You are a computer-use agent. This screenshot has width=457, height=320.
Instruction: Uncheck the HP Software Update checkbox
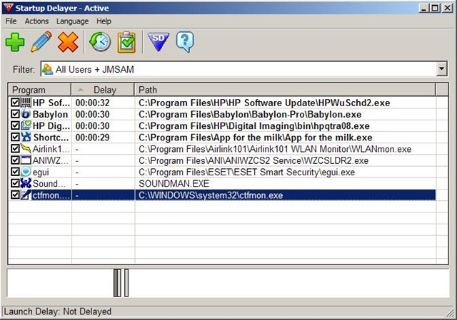(15, 103)
